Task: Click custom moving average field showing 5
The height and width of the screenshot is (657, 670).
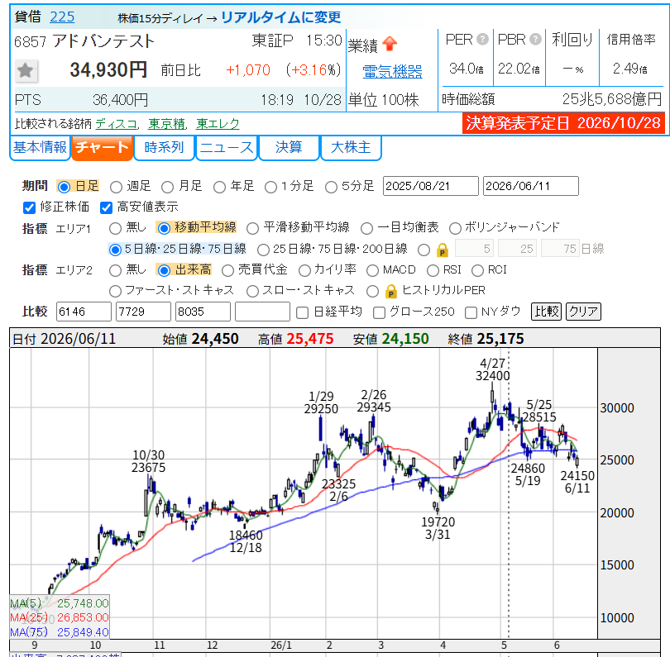Action: pos(474,249)
